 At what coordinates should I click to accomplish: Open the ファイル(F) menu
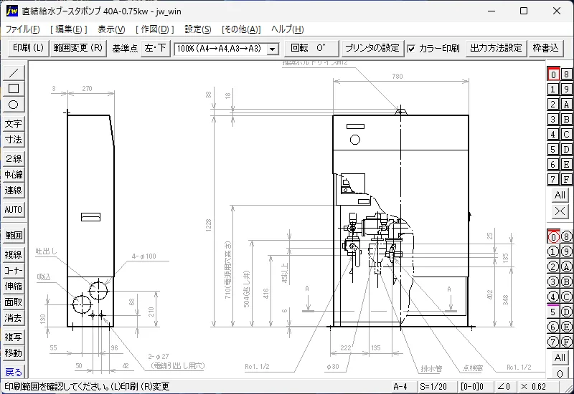point(23,29)
